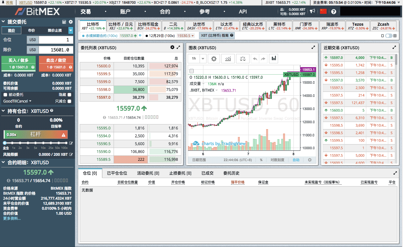Screen dimensions: 403x247
Task: Open the announcements megaphone icon
Action: pyautogui.click(x=312, y=11)
